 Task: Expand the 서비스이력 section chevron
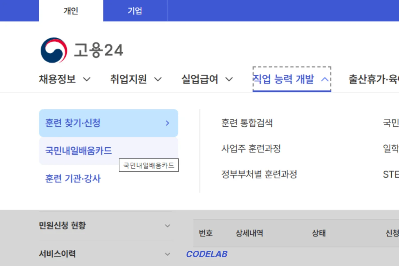pyautogui.click(x=167, y=254)
